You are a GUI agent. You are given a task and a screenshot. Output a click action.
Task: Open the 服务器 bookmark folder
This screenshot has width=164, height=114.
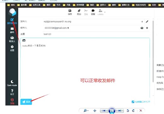pos(22,5)
